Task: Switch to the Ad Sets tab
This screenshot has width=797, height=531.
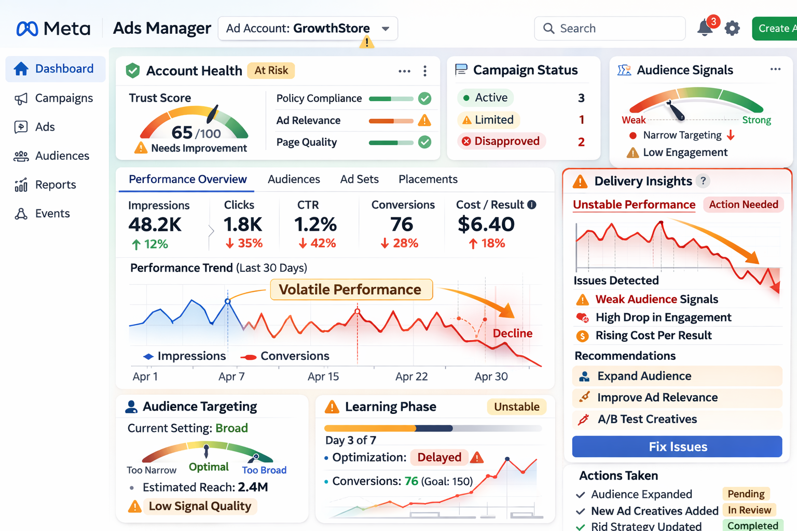Action: [359, 179]
